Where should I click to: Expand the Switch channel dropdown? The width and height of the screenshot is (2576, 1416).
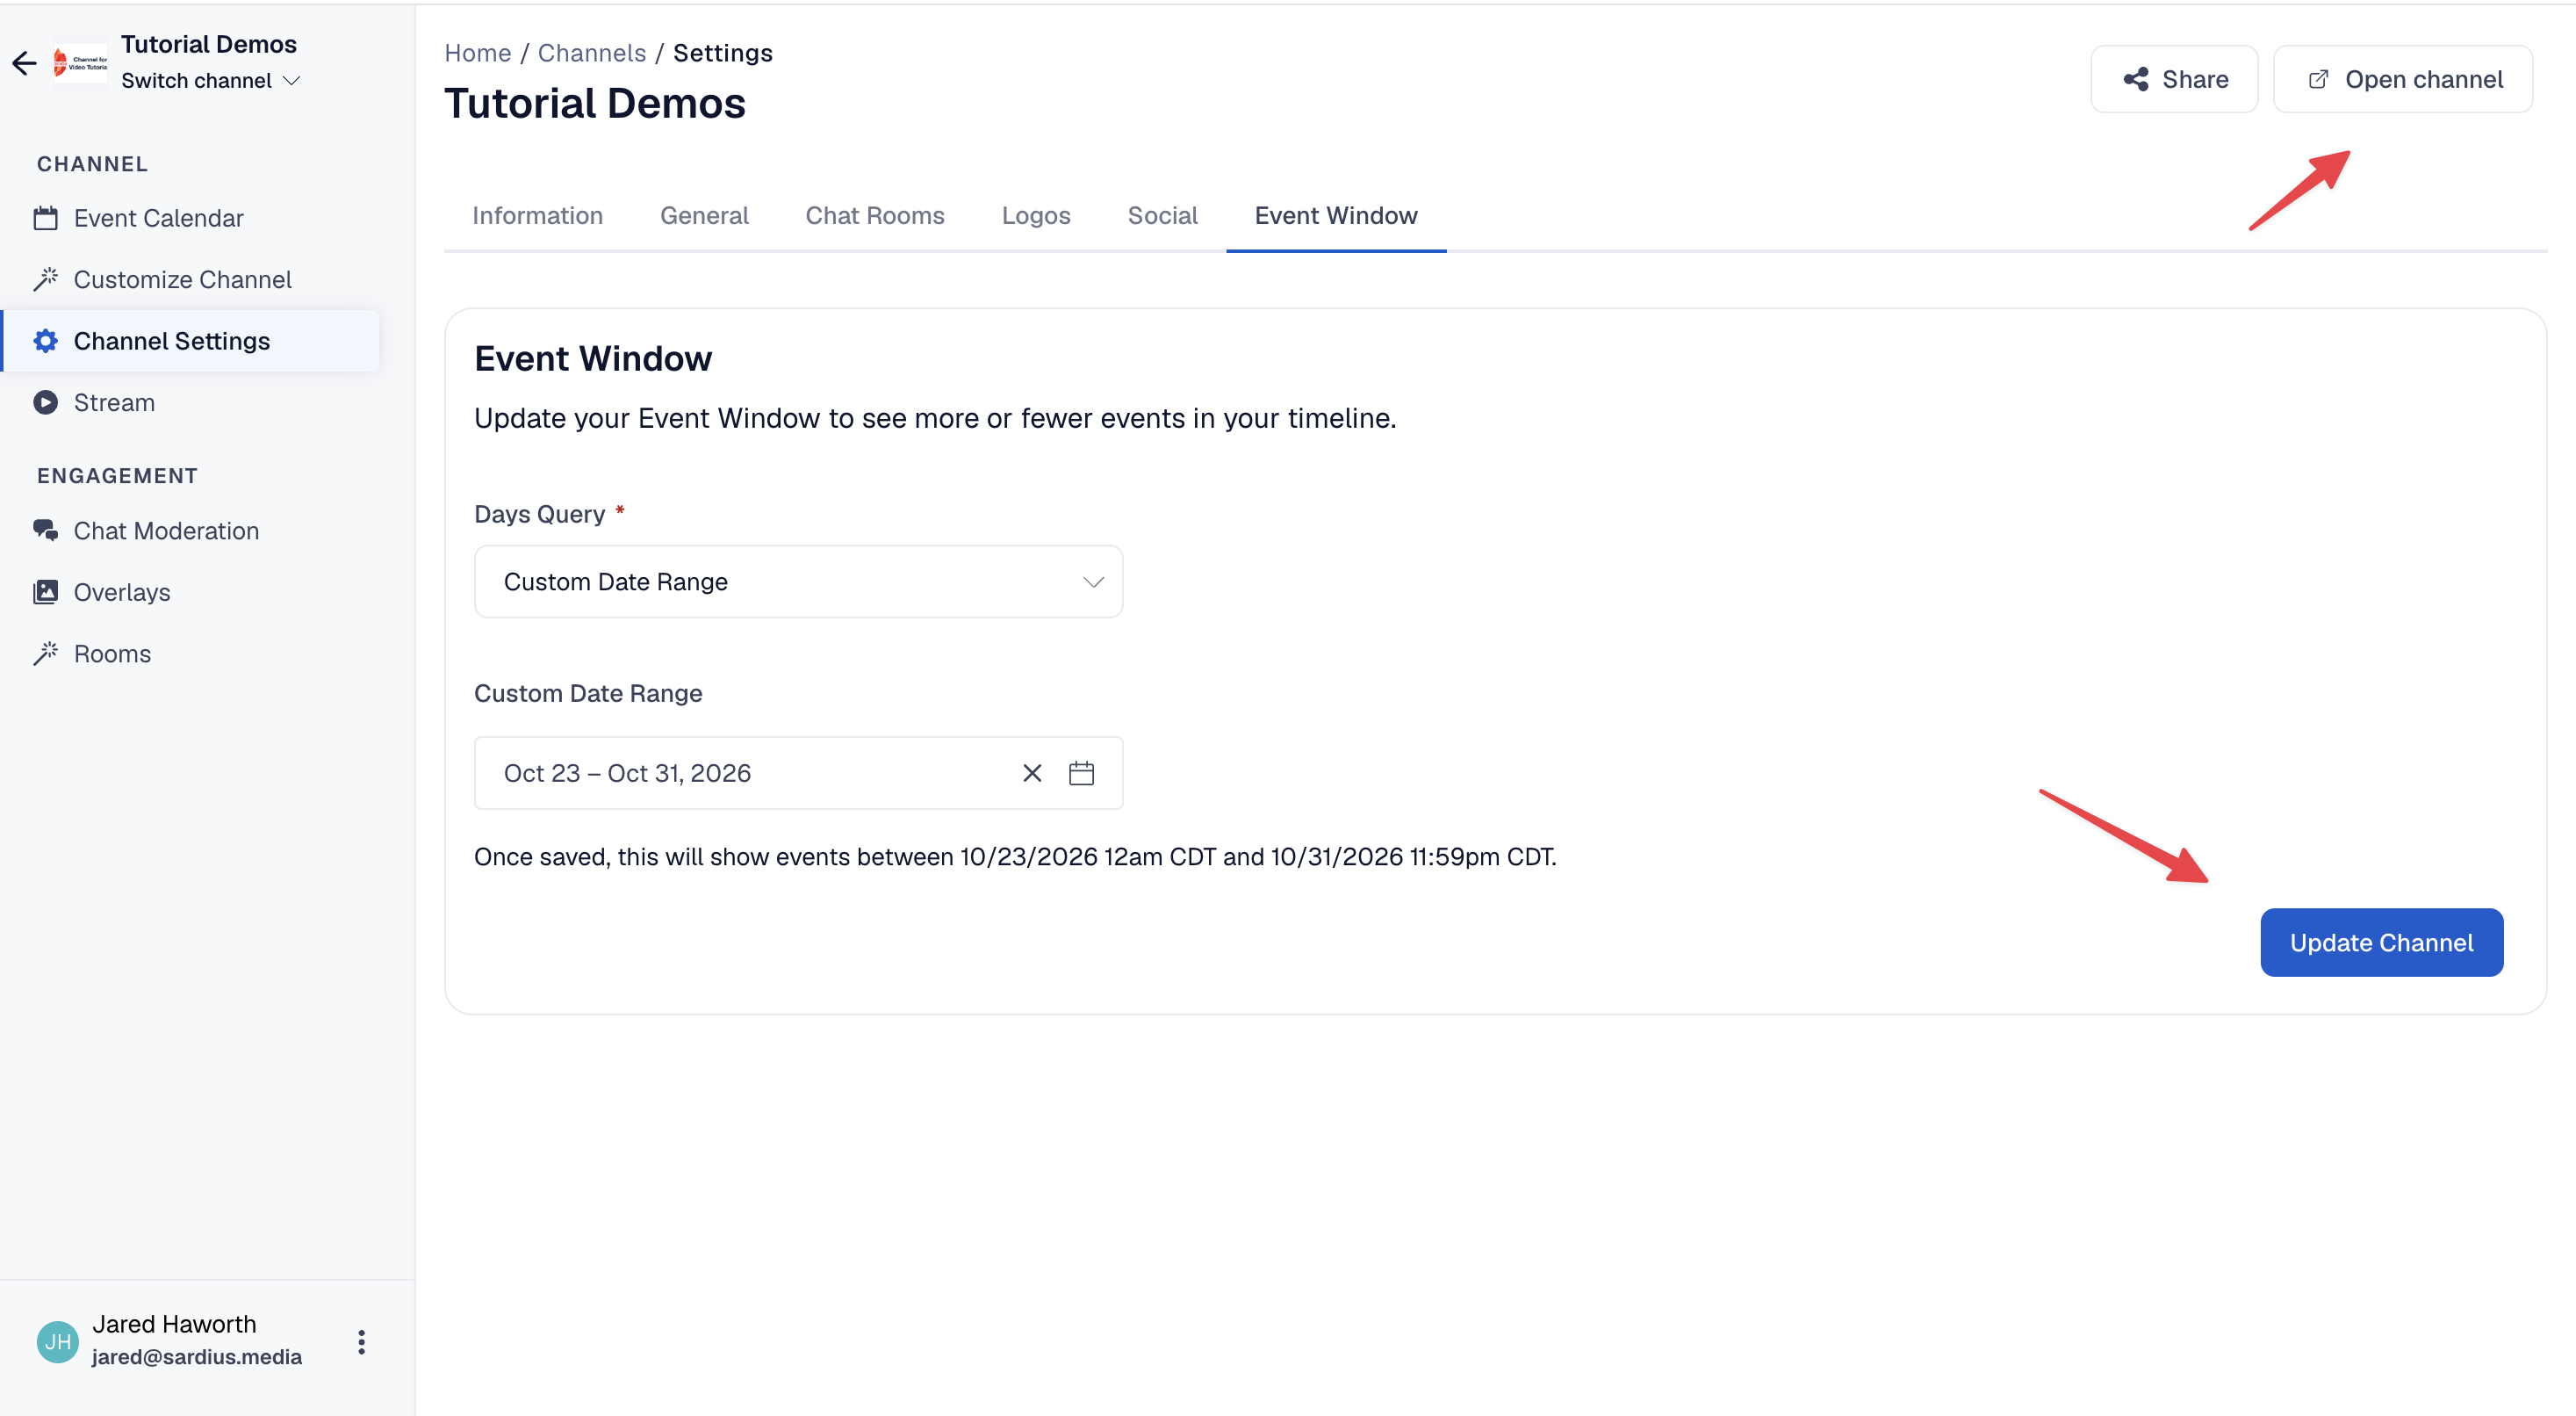point(211,80)
